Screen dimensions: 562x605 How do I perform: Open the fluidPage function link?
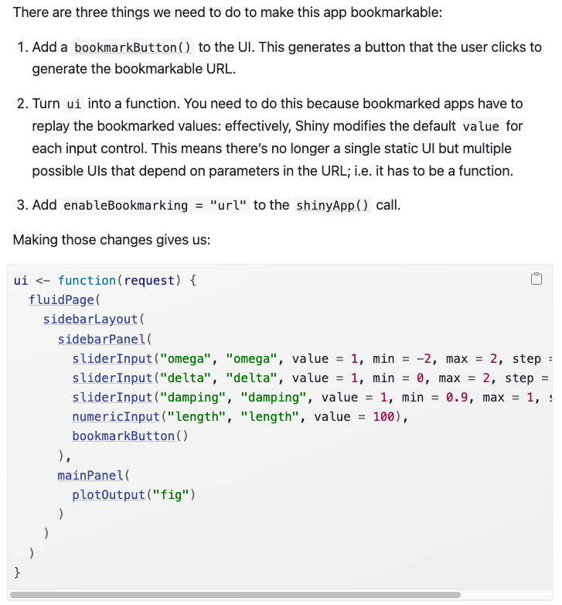pyautogui.click(x=61, y=299)
